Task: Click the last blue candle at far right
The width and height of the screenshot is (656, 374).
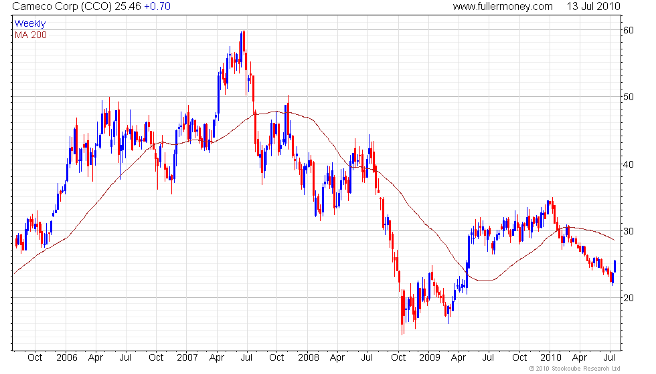Action: (x=614, y=266)
